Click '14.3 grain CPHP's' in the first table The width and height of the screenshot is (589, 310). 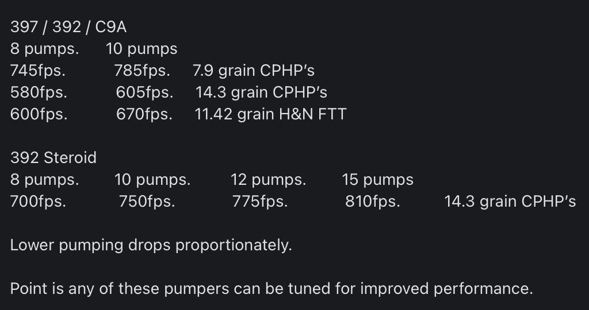pos(262,92)
